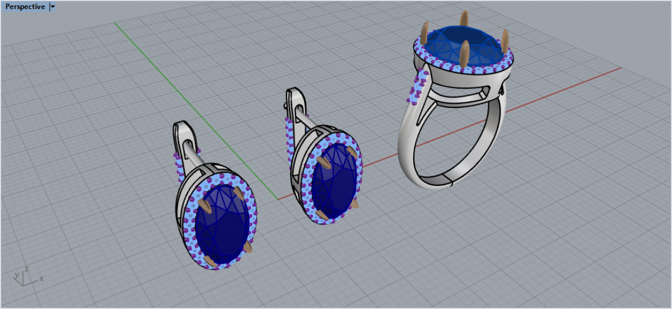The width and height of the screenshot is (672, 309).
Task: Select the ring's tallest back gold prong
Action: (x=464, y=19)
